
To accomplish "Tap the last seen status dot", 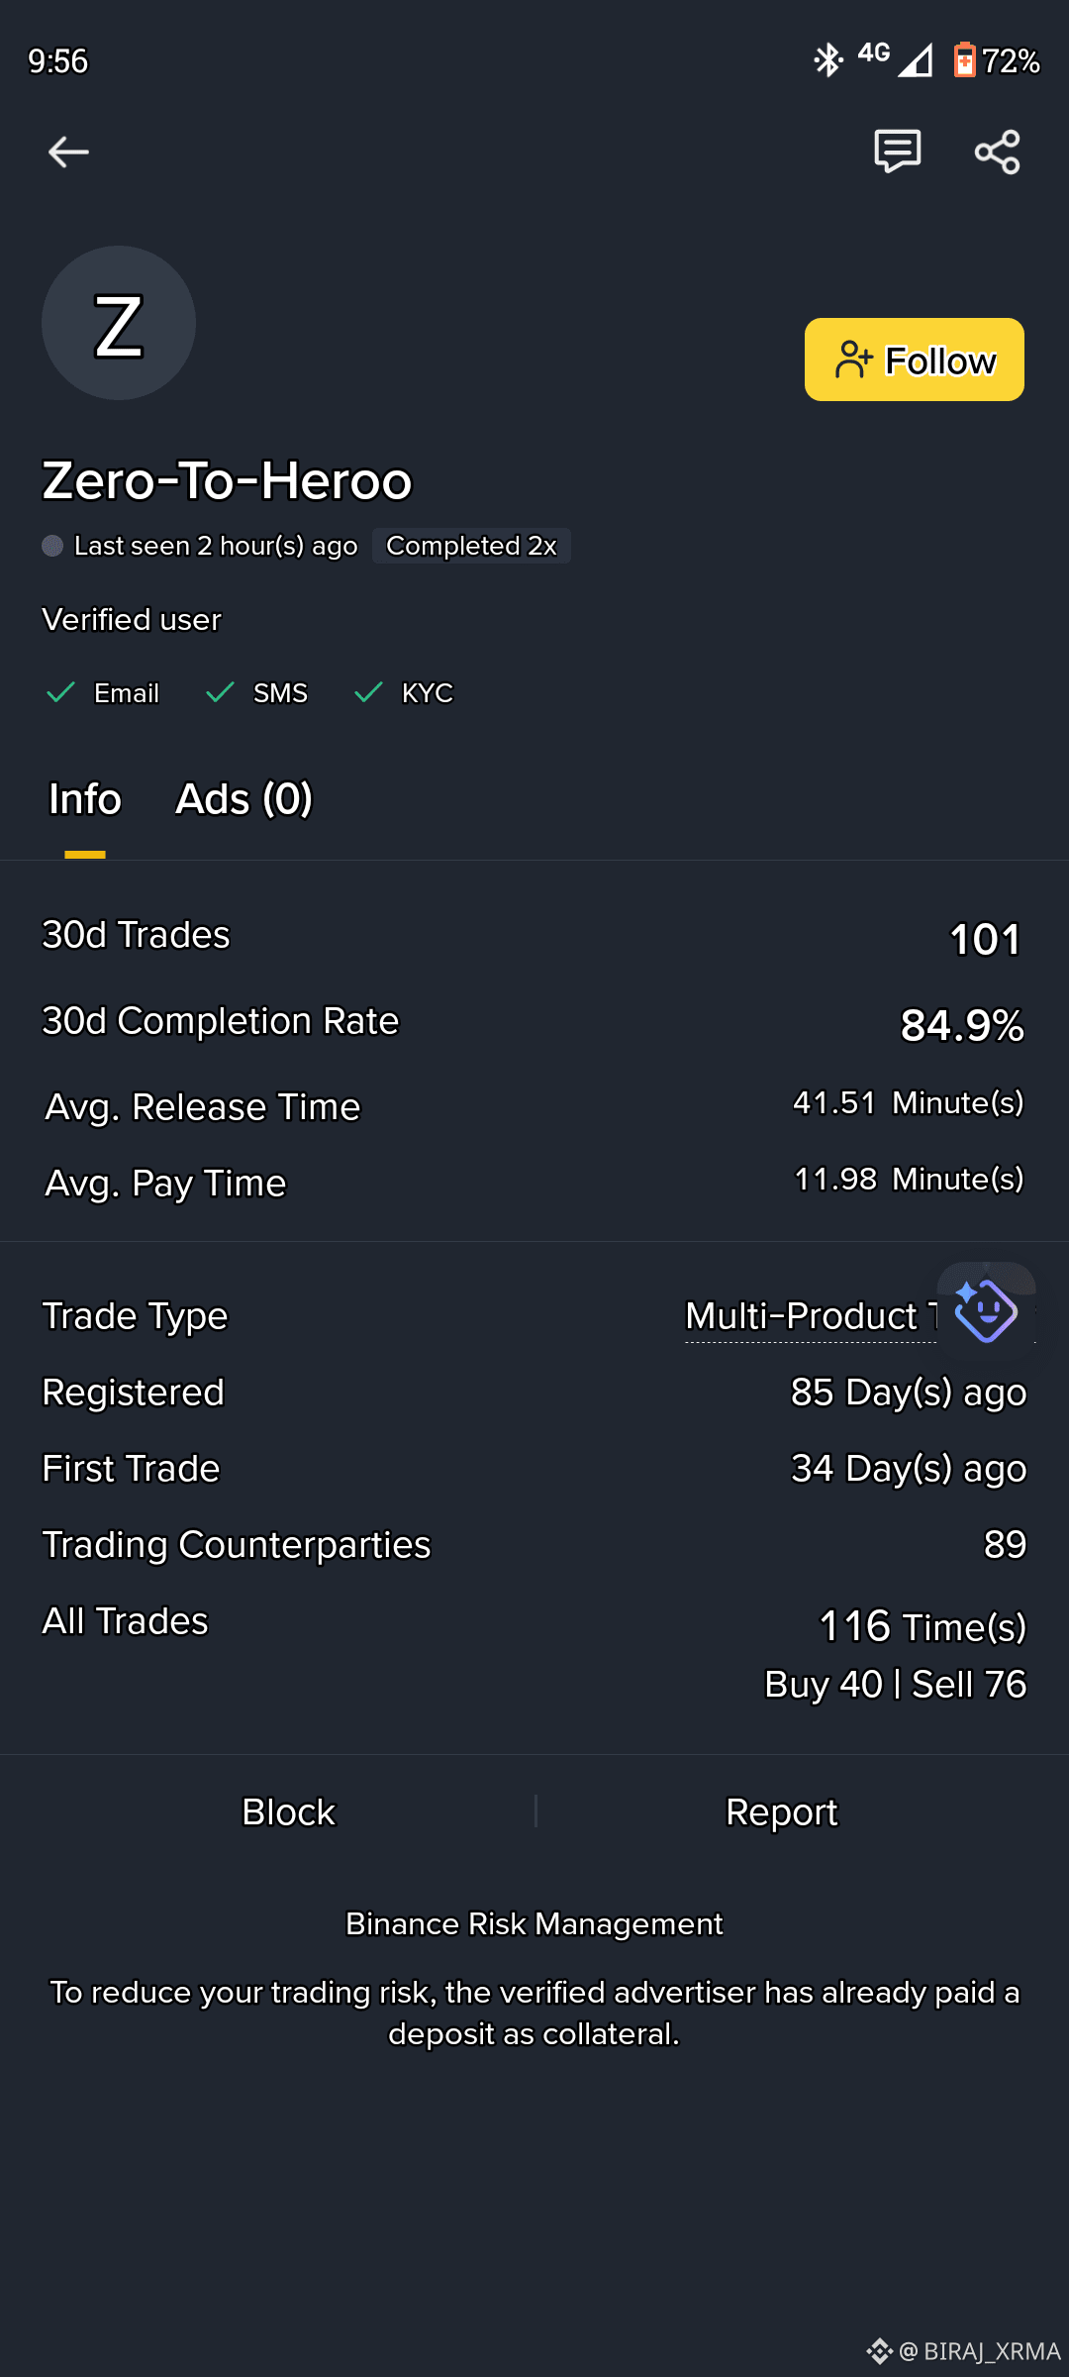I will [52, 546].
